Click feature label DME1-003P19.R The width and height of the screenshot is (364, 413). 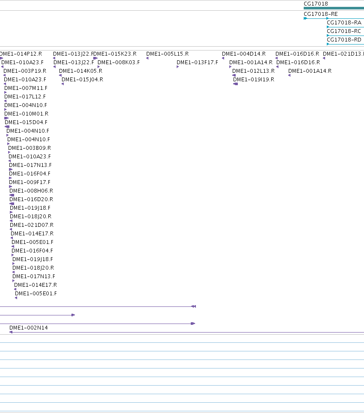point(25,71)
